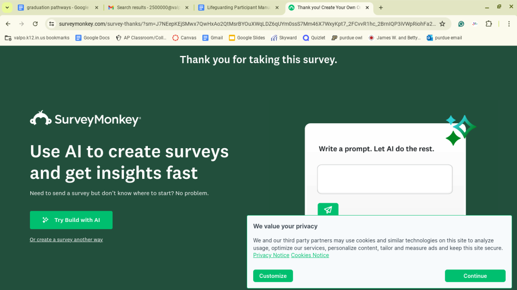Reload the current page
The width and height of the screenshot is (517, 290).
35,24
